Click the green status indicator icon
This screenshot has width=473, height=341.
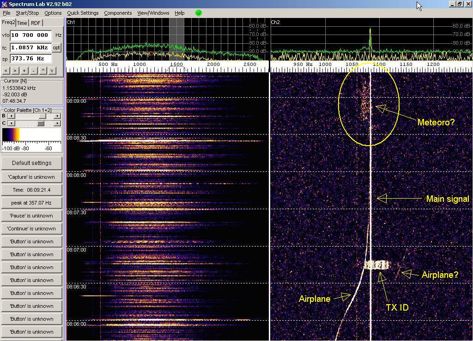(199, 13)
